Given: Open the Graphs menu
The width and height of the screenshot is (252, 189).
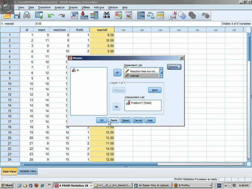Looking at the screenshot, I should point(73,7).
